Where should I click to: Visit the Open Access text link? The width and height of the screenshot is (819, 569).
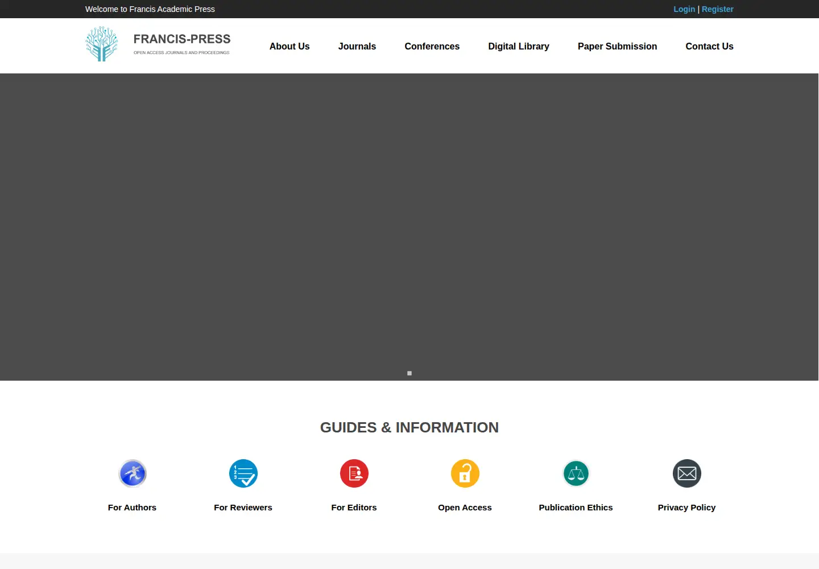(465, 508)
